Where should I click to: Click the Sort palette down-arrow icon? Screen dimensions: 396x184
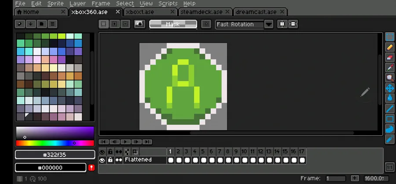point(30,24)
